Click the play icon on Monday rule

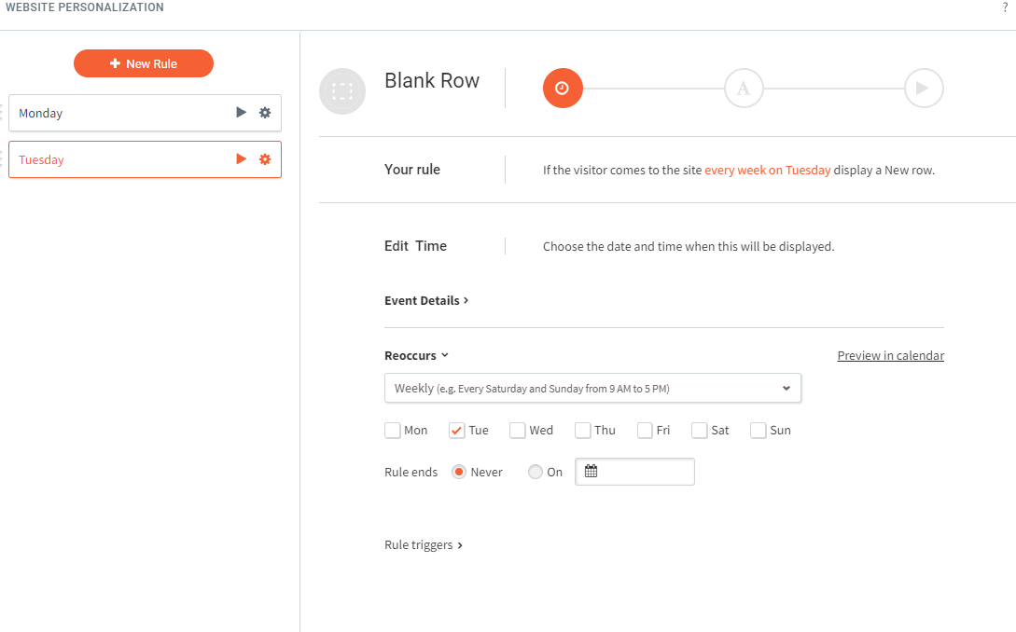[x=241, y=113]
